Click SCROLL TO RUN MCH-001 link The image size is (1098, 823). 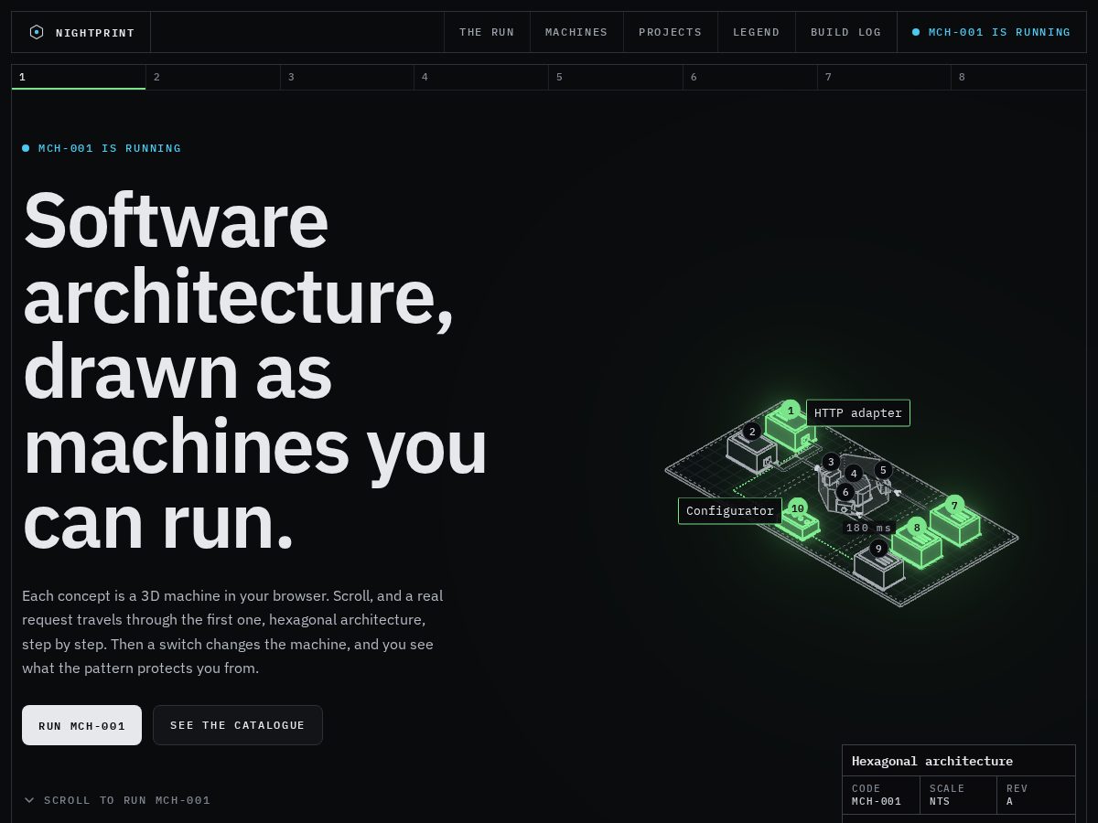pos(117,800)
